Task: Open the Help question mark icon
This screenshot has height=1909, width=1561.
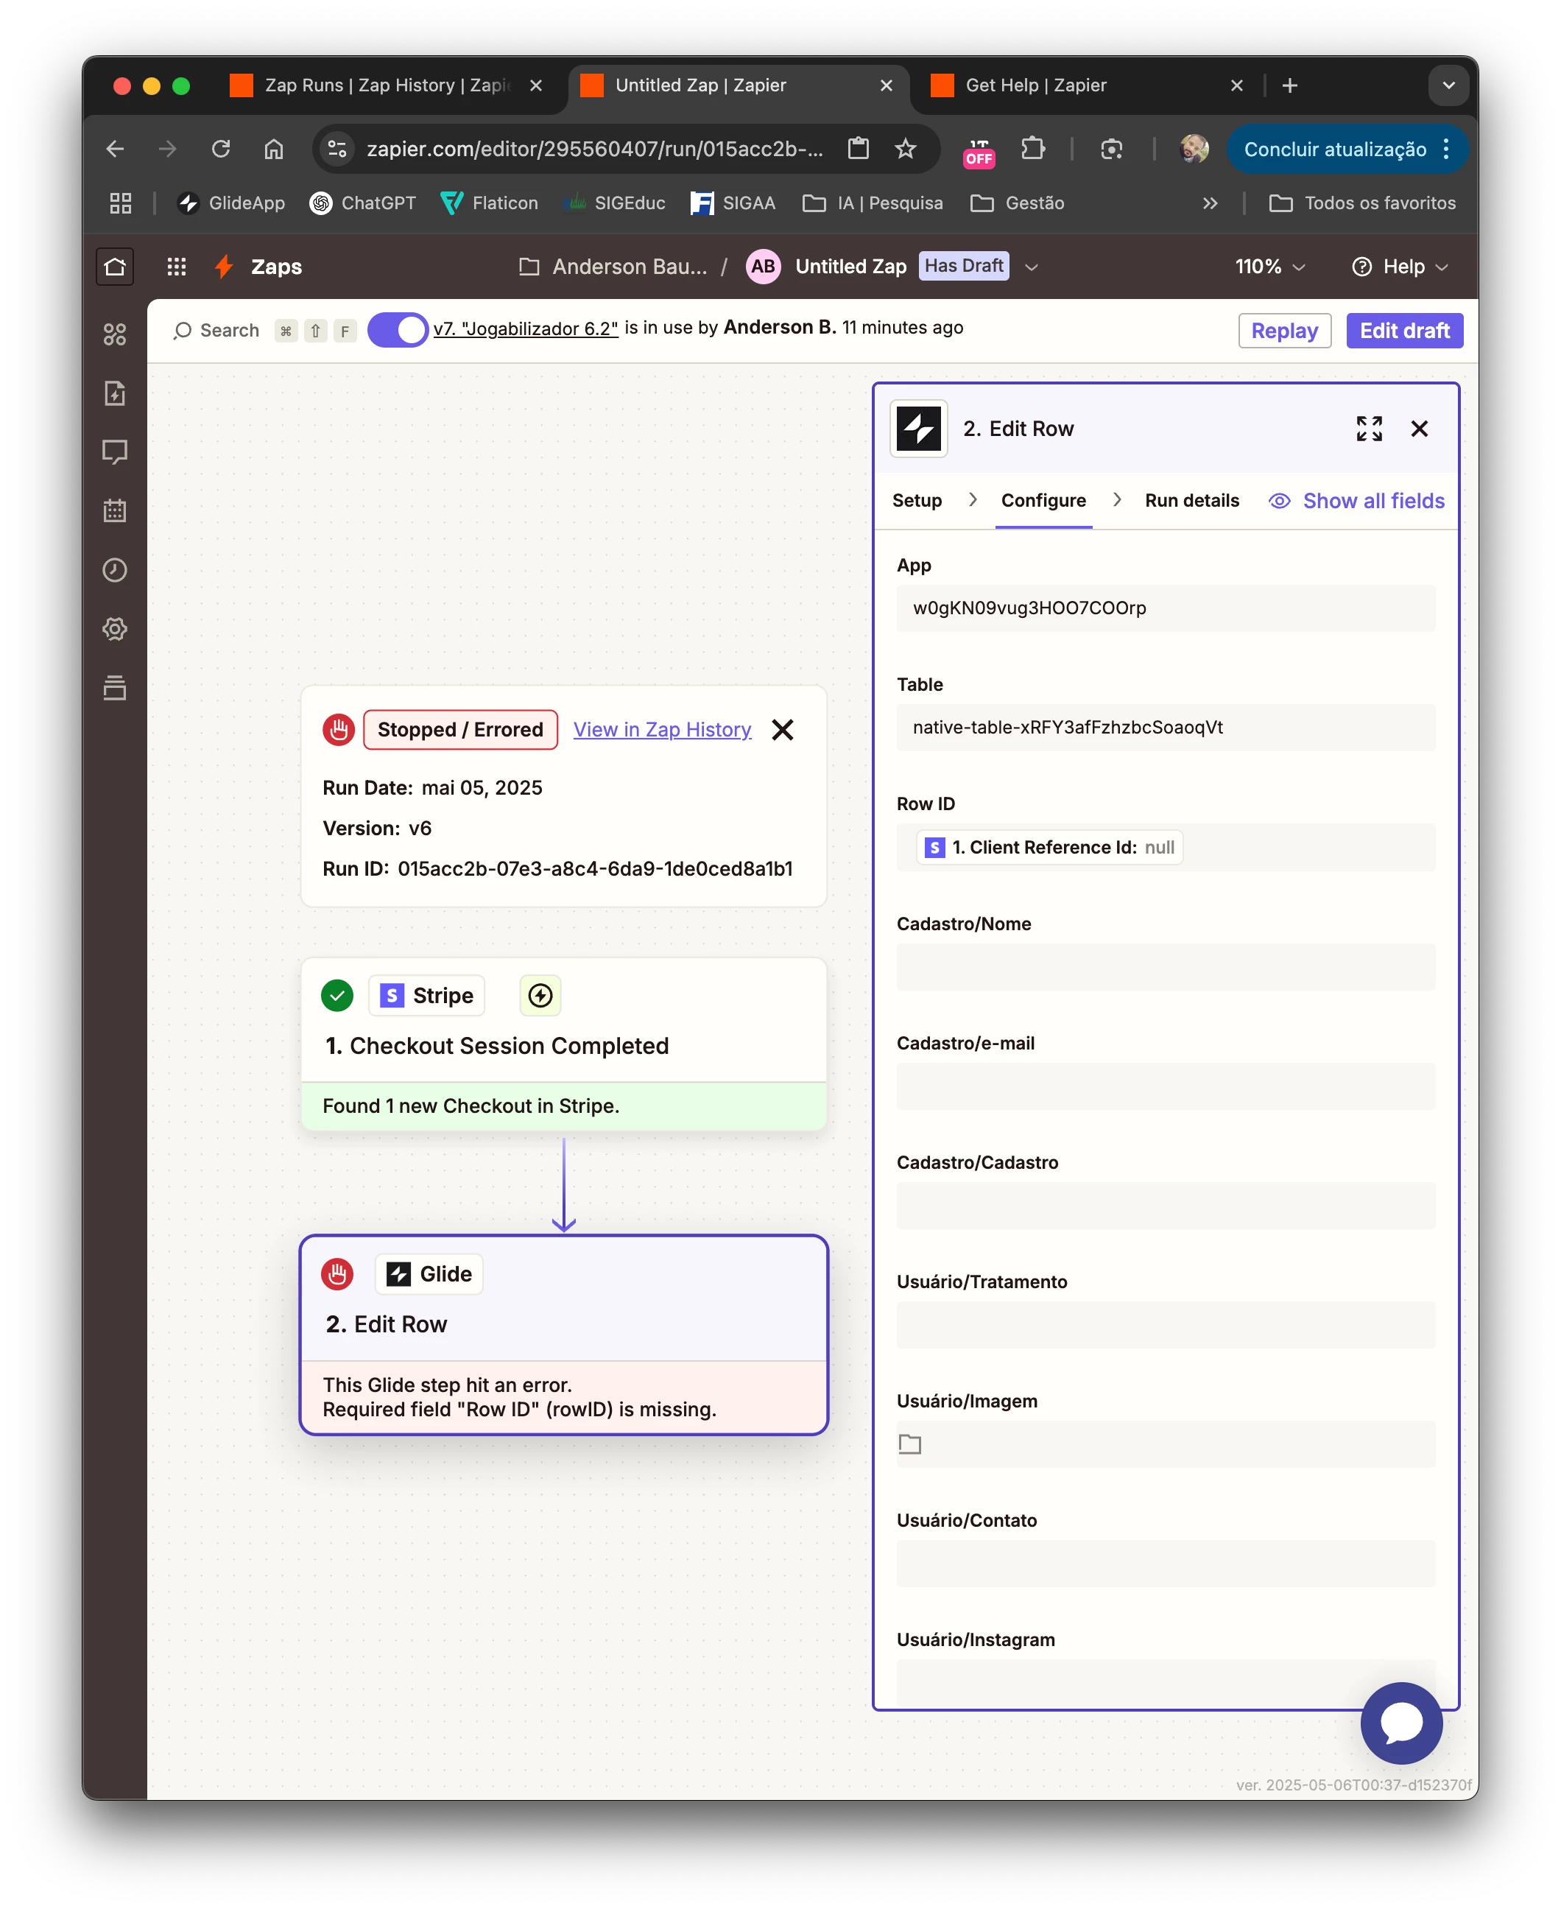Action: tap(1361, 266)
